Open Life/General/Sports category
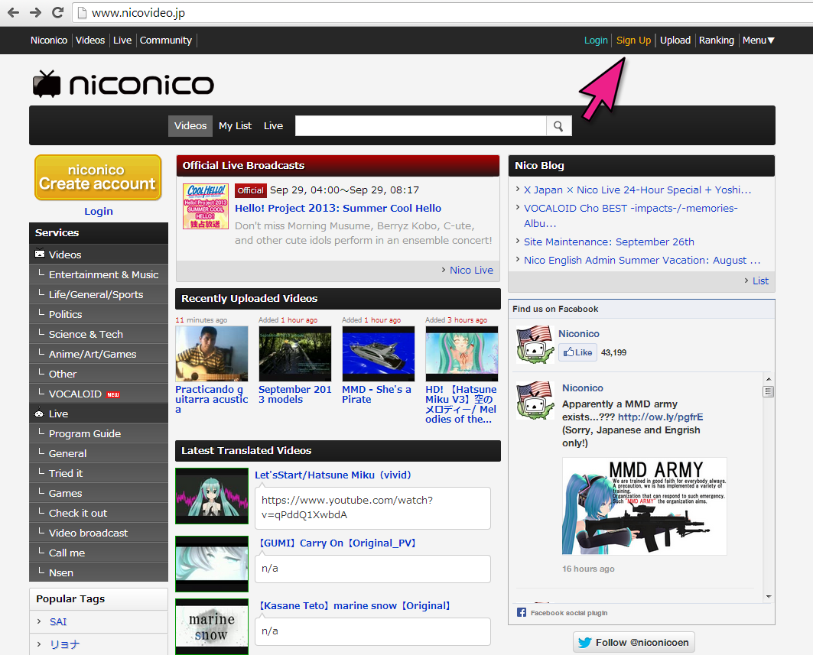Image resolution: width=813 pixels, height=655 pixels. tap(99, 294)
